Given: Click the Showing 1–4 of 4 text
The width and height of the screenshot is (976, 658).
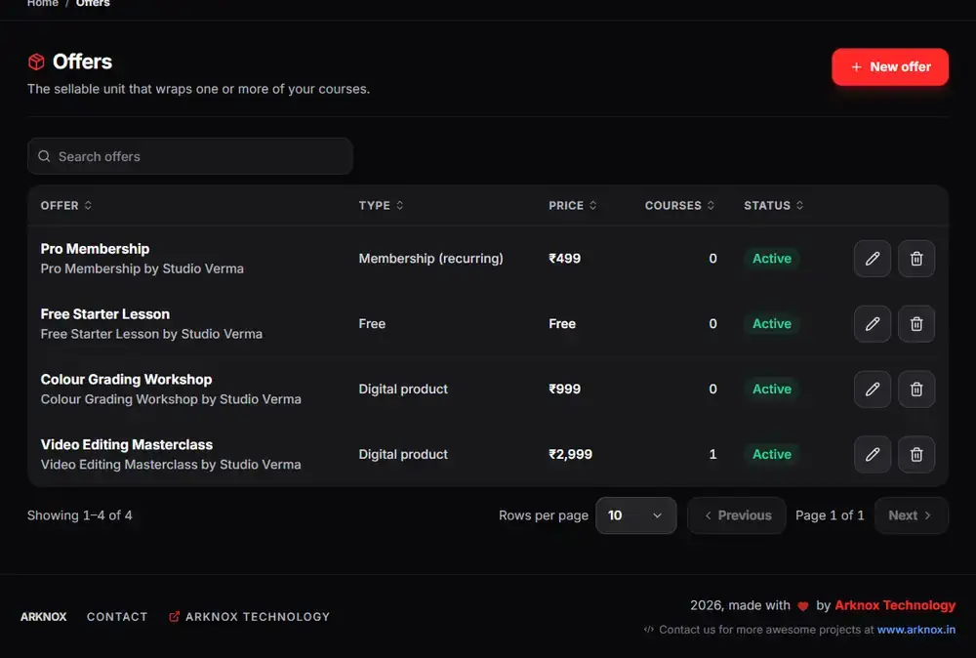Looking at the screenshot, I should (80, 515).
